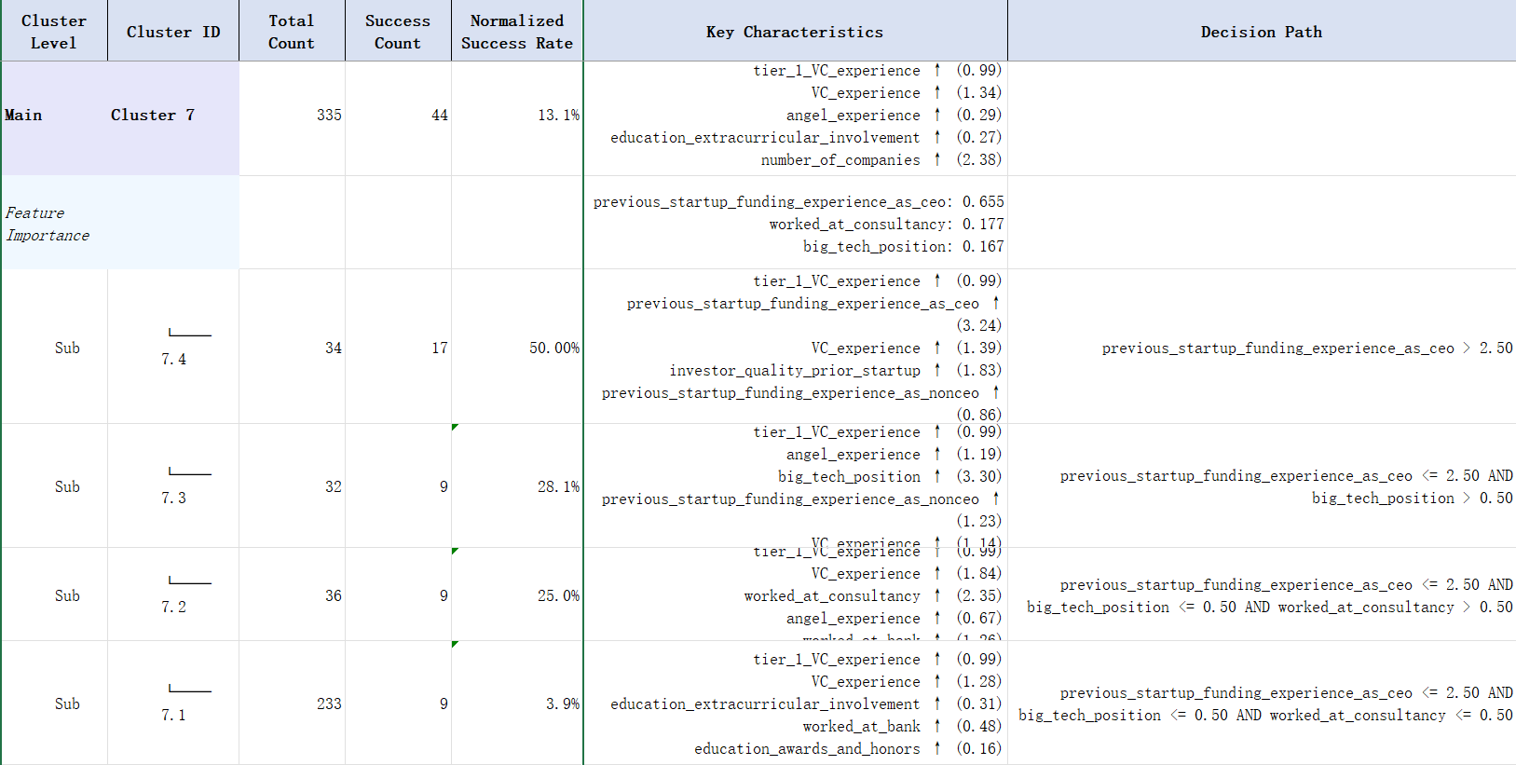Select the Decision Path column header
This screenshot has height=765, width=1516.
click(1261, 32)
